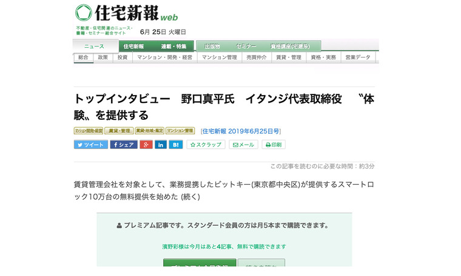Click the Hatena B! bookmark icon
Image resolution: width=461 pixels, height=276 pixels.
point(176,145)
